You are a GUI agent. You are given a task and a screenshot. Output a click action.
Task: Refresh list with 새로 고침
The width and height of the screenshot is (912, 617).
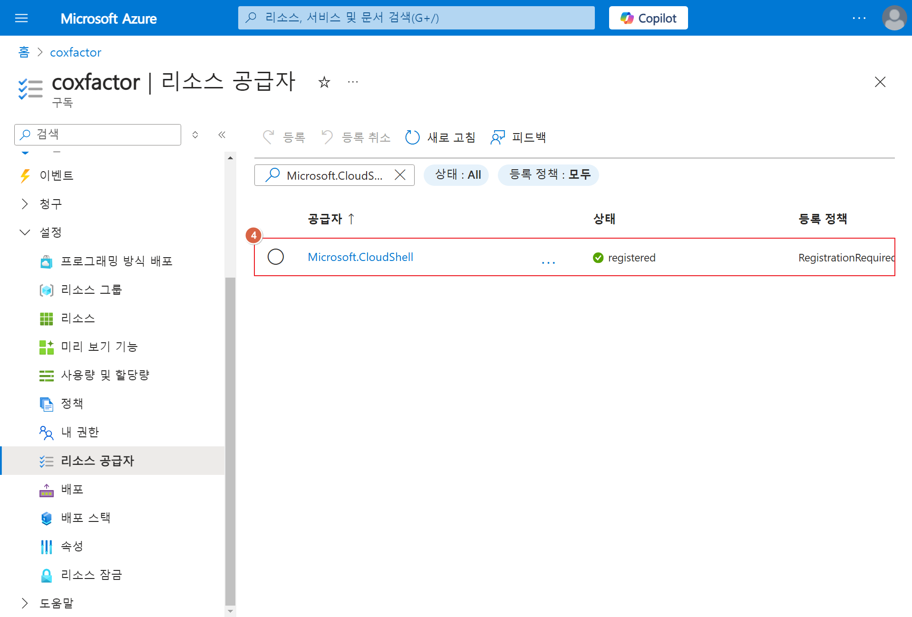[440, 137]
